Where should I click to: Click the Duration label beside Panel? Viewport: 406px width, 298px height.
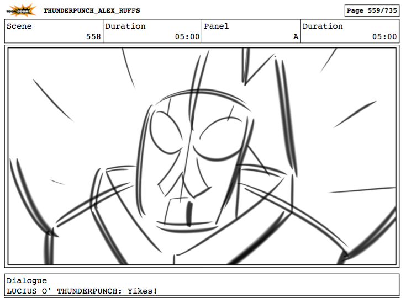click(323, 26)
